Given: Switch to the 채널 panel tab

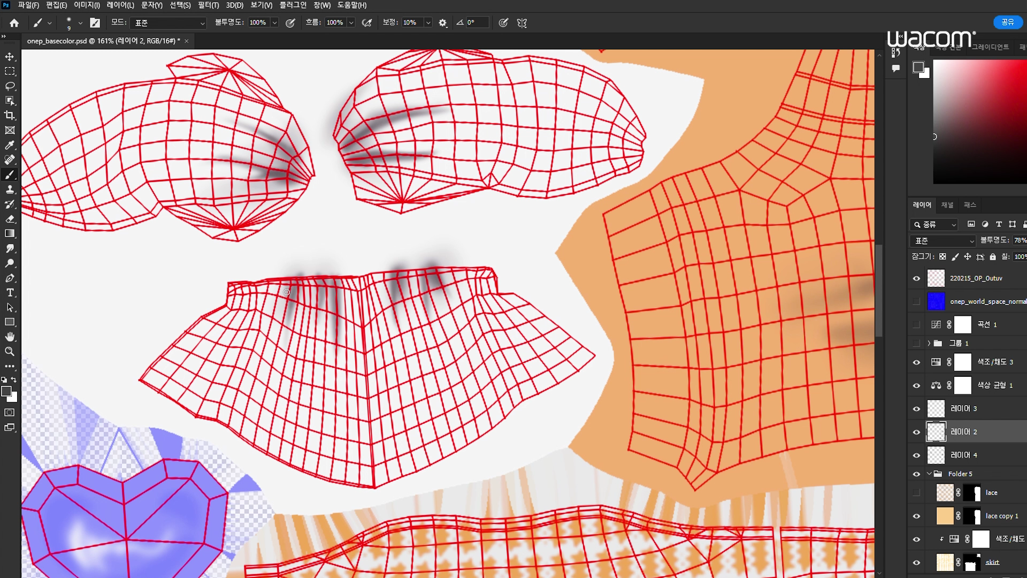Looking at the screenshot, I should pyautogui.click(x=947, y=205).
